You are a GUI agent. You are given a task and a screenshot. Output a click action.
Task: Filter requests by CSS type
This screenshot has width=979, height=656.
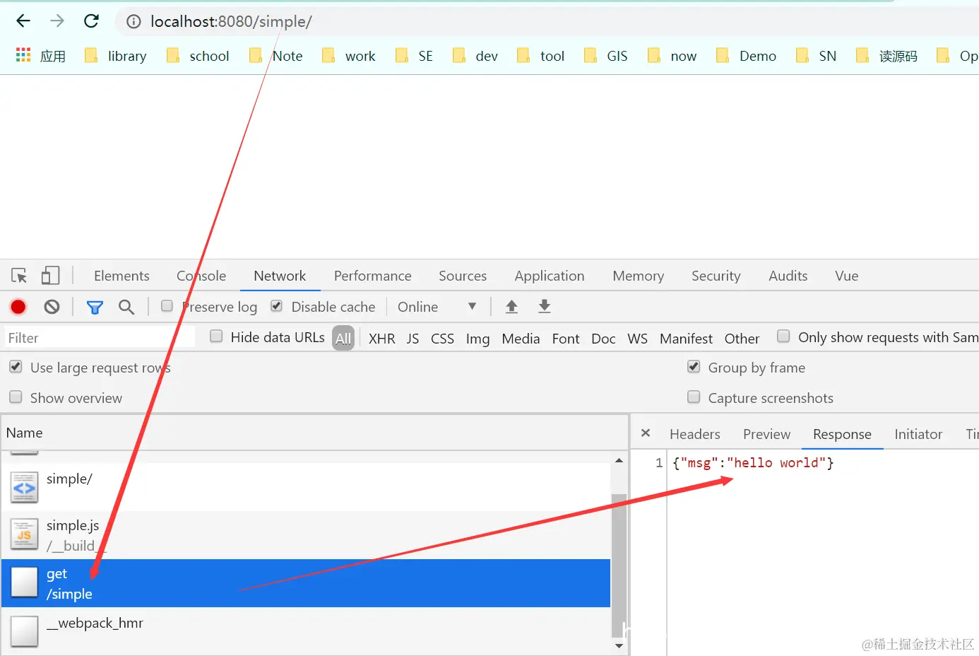(x=443, y=339)
